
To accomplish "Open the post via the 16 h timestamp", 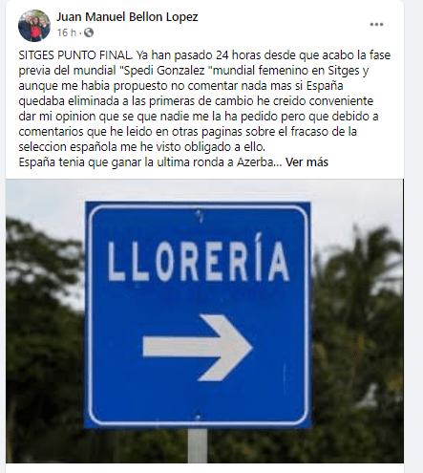I will (x=67, y=32).
